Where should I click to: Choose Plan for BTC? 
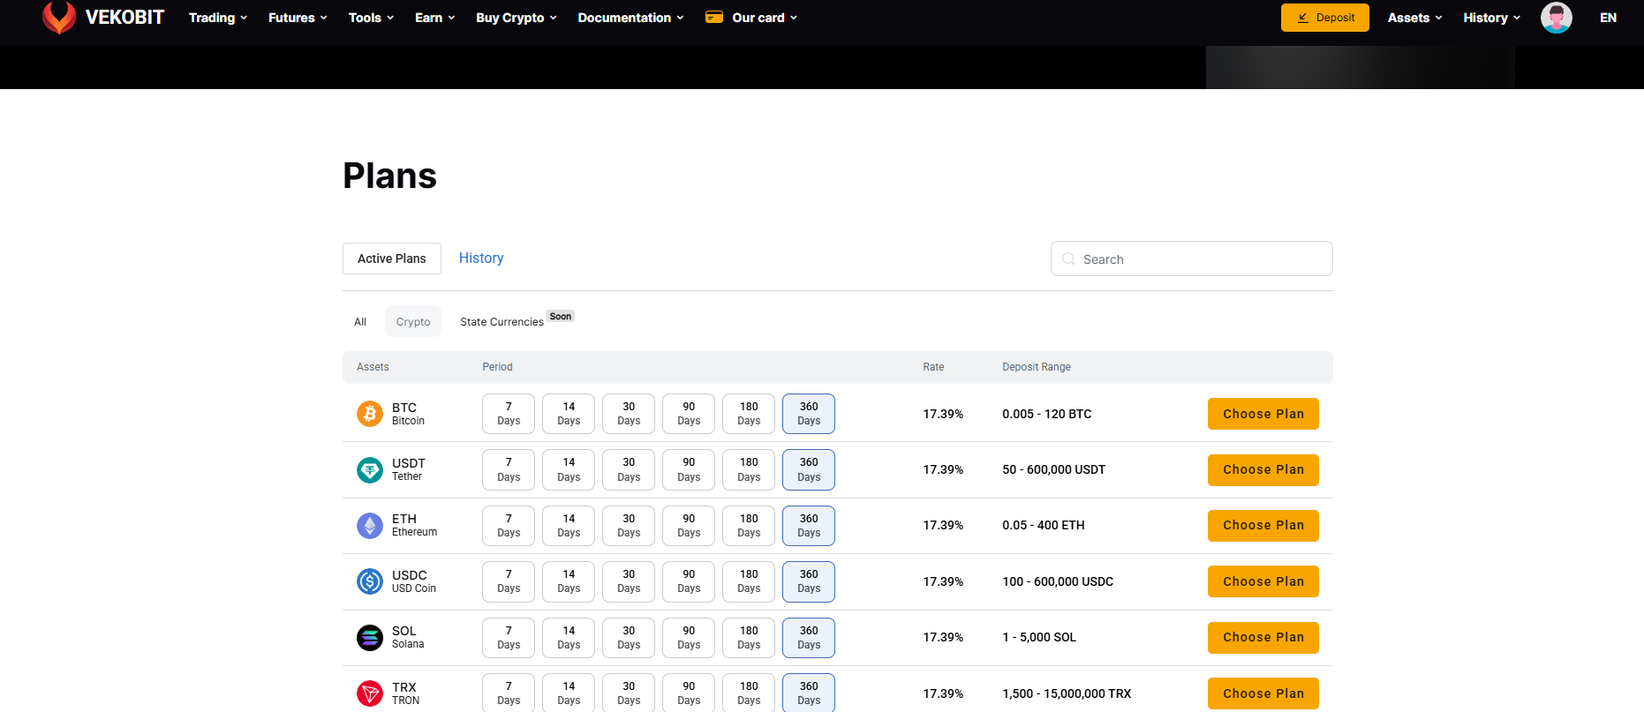pos(1263,414)
